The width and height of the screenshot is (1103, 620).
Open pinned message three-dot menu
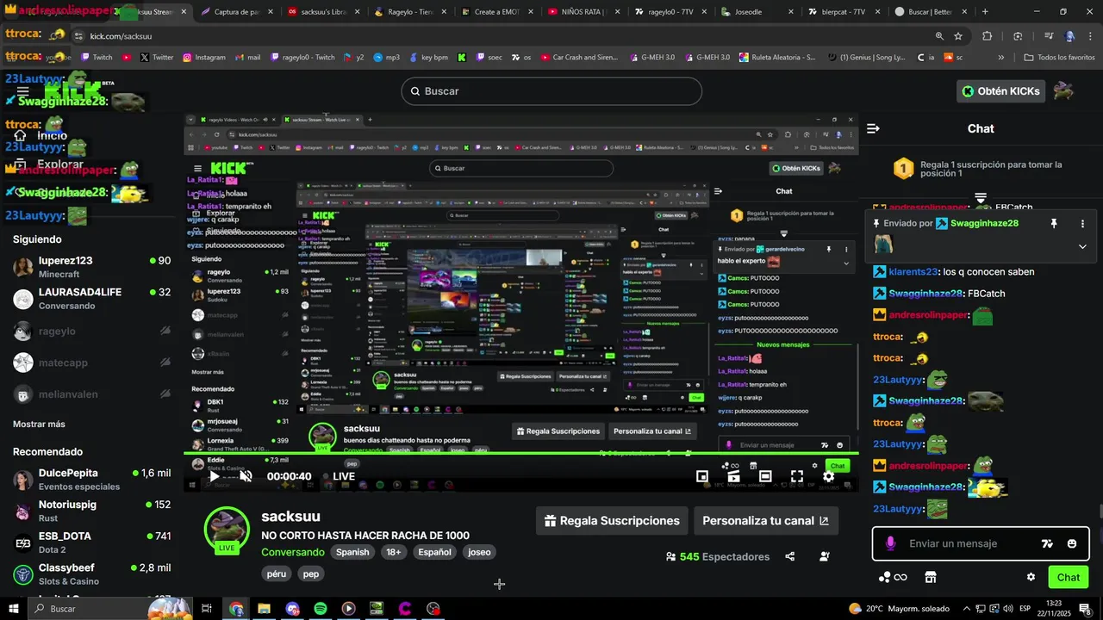(1082, 223)
